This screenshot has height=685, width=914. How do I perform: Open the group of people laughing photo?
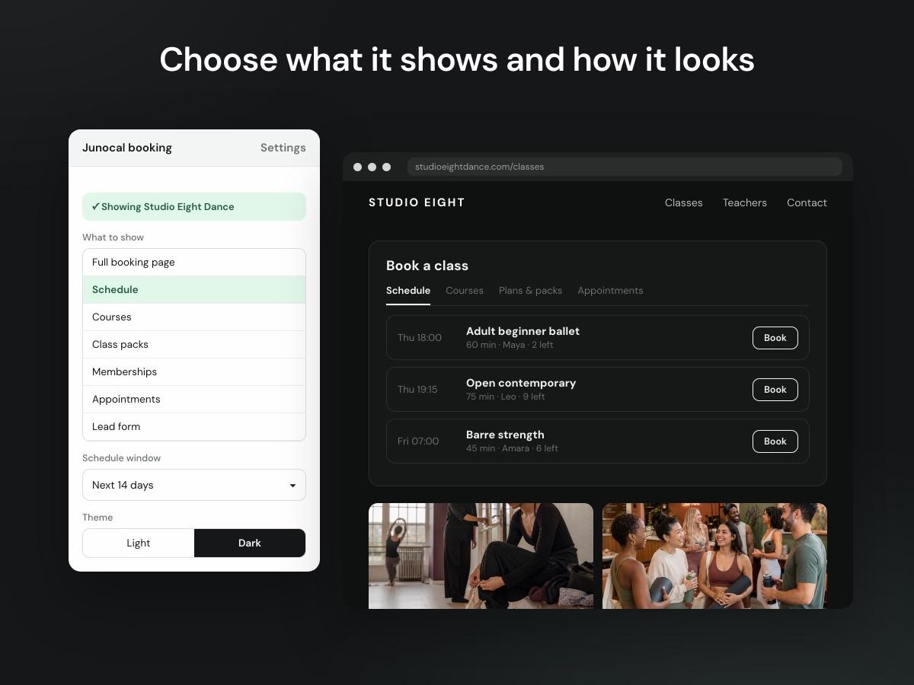[714, 556]
